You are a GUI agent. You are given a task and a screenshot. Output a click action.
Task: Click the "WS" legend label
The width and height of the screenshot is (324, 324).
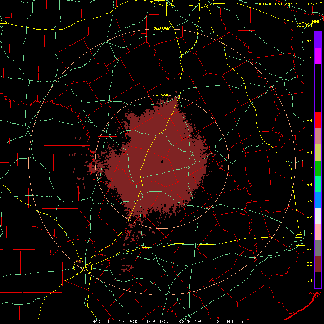click(x=309, y=201)
